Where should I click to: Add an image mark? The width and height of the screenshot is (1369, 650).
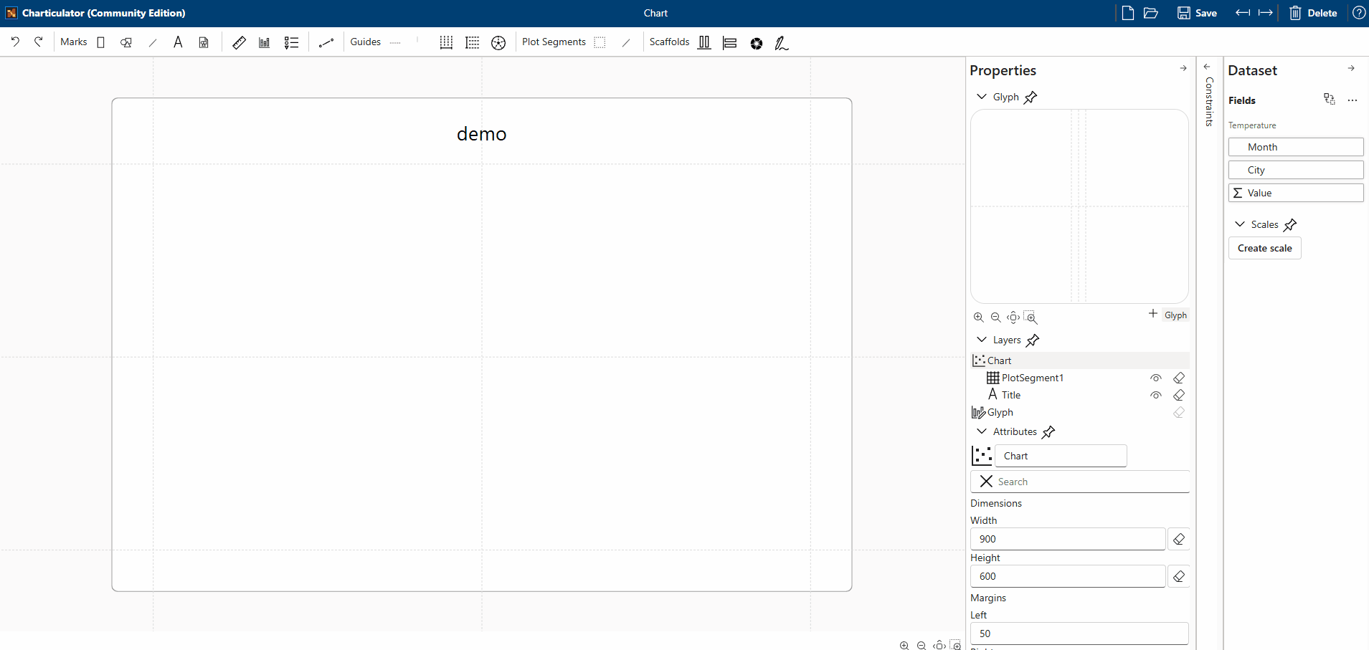[204, 42]
